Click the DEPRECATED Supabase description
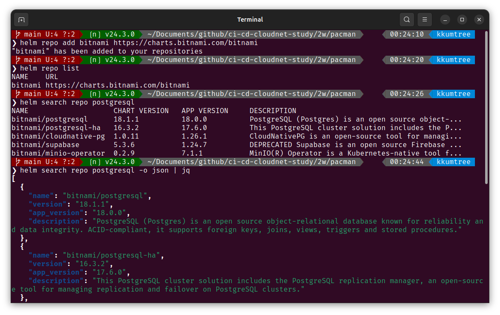The image size is (500, 315). pos(355,145)
